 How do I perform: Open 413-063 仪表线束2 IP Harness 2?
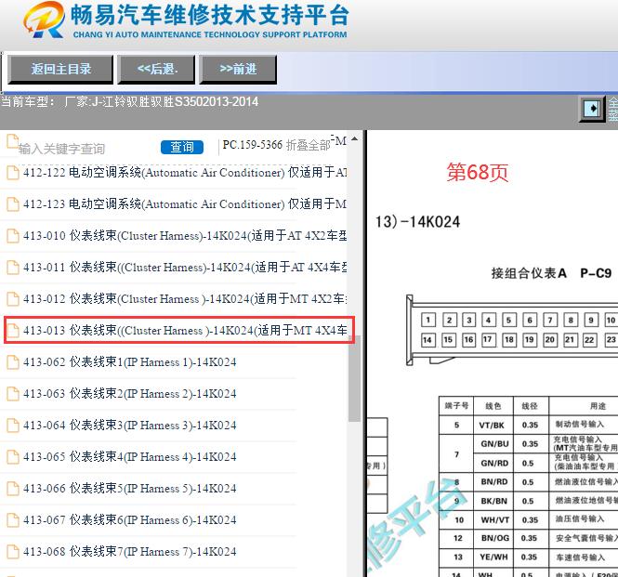[x=130, y=393]
